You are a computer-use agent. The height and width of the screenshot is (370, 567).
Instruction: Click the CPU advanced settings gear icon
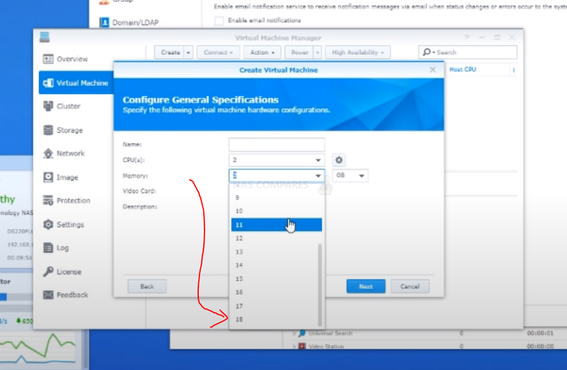click(x=339, y=160)
